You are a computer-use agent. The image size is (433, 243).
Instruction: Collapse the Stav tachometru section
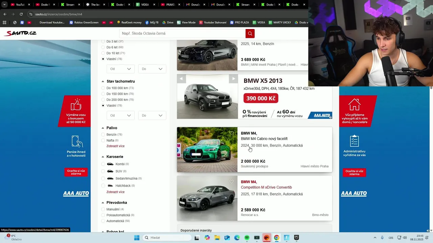(x=103, y=81)
